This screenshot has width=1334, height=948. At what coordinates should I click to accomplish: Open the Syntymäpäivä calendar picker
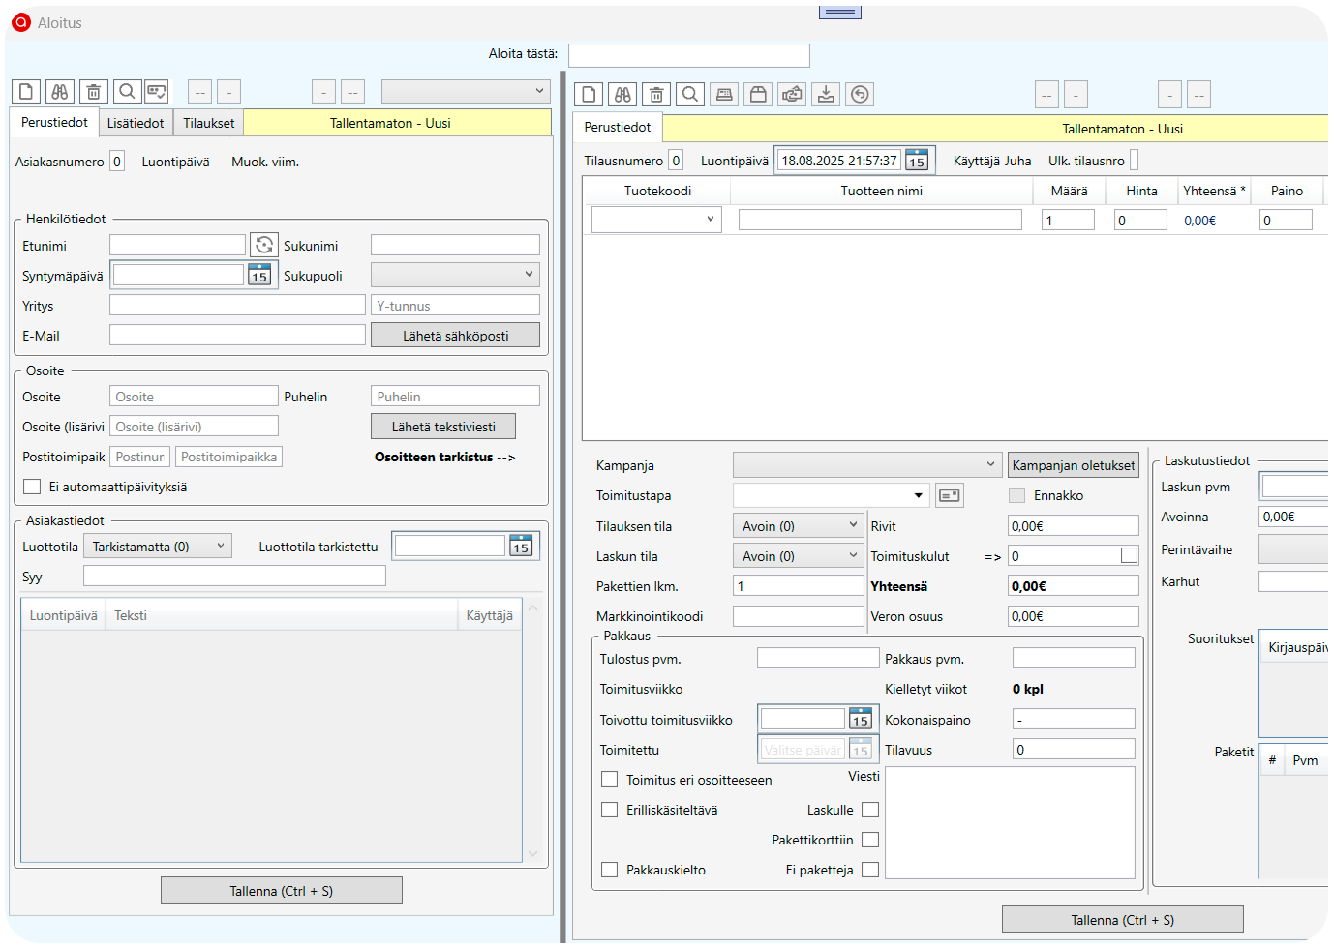(259, 276)
